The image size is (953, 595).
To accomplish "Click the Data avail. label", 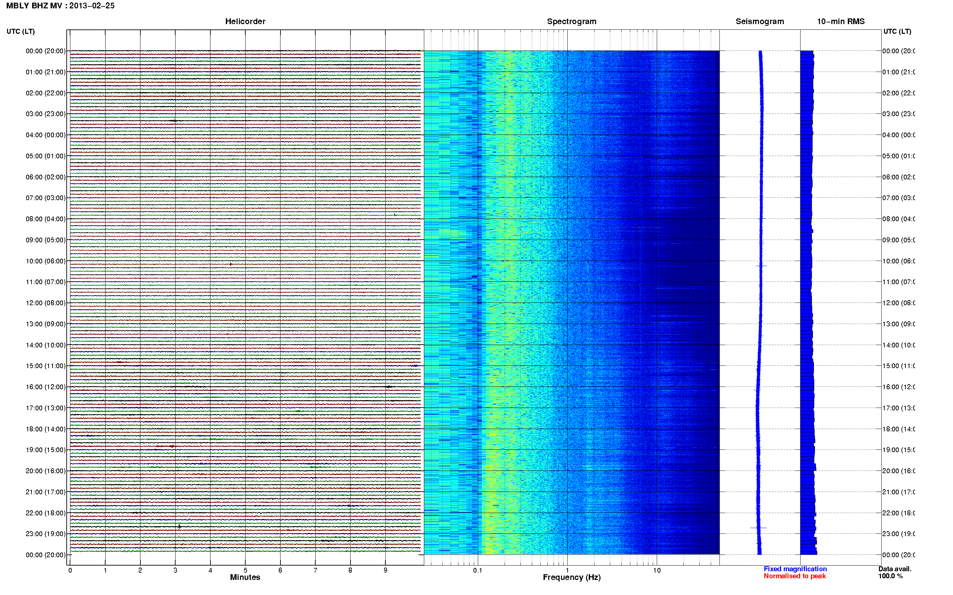I will (895, 569).
